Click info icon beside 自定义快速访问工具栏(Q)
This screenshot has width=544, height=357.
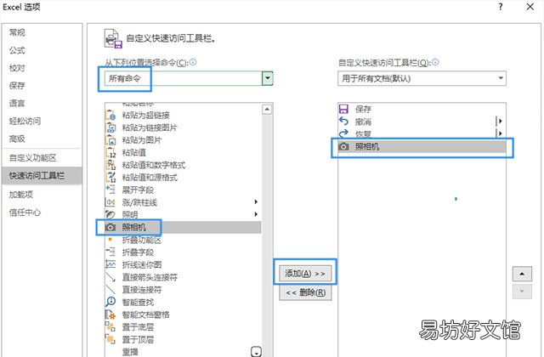click(435, 62)
